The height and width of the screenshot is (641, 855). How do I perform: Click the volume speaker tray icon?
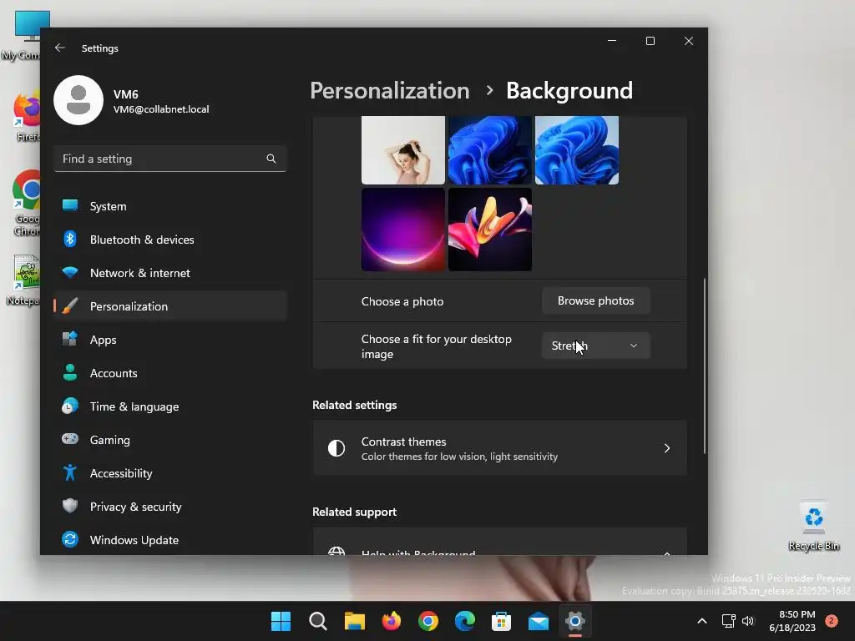pyautogui.click(x=748, y=621)
